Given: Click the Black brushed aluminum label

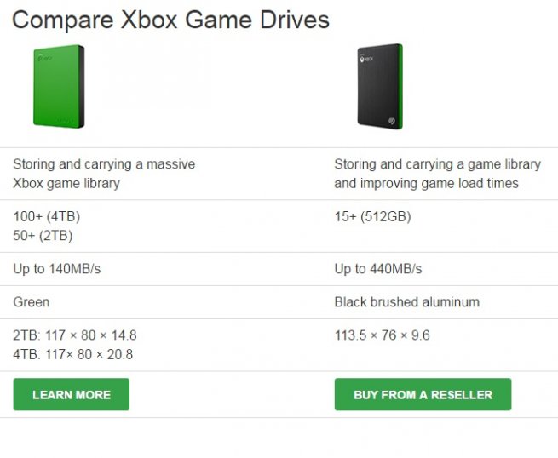Looking at the screenshot, I should [406, 302].
